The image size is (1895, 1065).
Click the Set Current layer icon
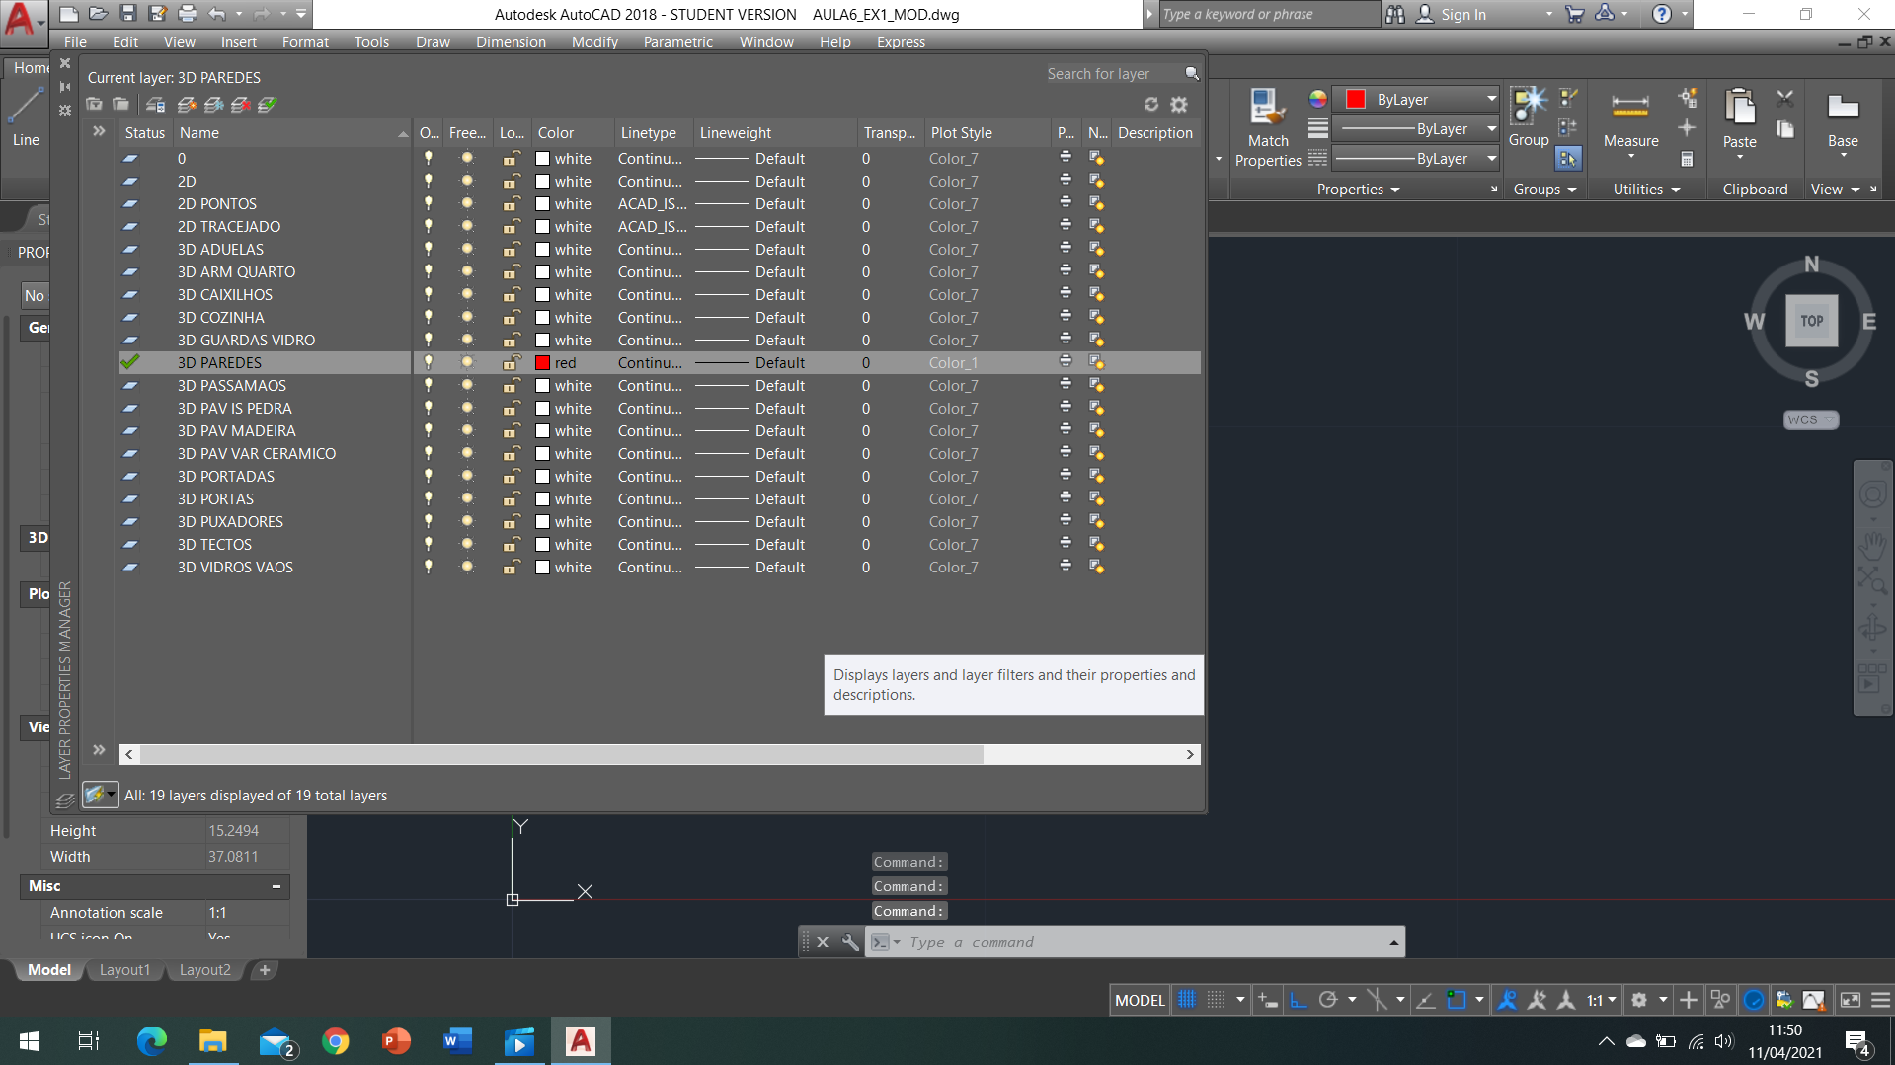pyautogui.click(x=267, y=105)
